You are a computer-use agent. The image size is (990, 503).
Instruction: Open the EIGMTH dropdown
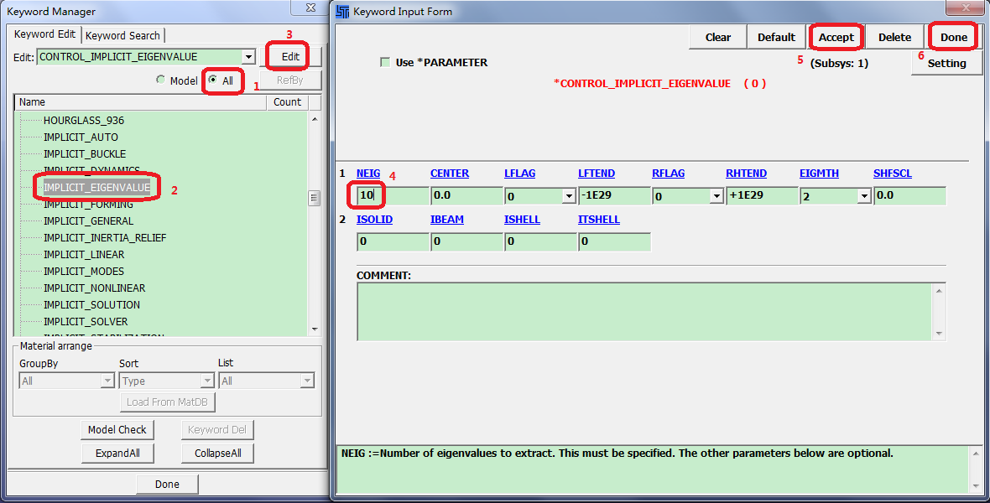864,196
